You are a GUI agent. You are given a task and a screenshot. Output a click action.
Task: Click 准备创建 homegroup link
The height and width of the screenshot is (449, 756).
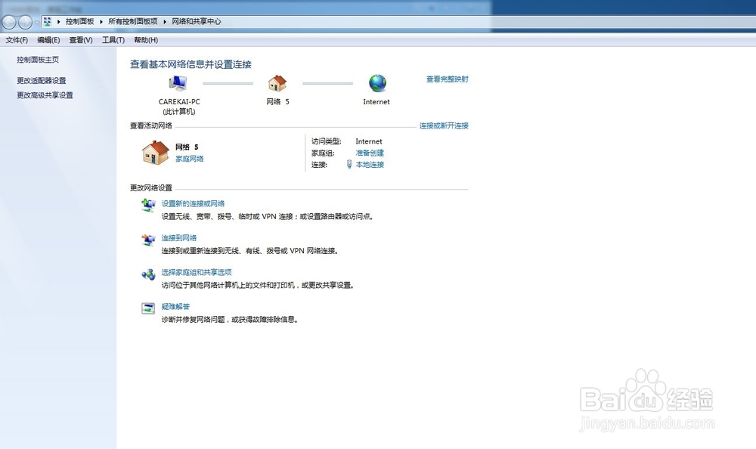coord(370,153)
